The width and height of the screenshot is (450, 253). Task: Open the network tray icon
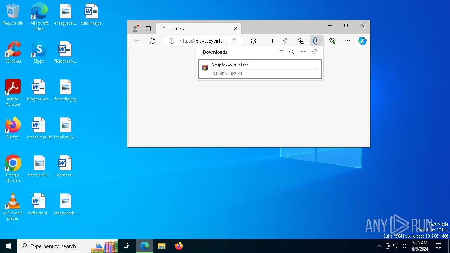[396, 246]
